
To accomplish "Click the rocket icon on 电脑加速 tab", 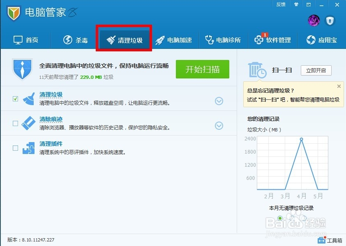I will click(160, 40).
